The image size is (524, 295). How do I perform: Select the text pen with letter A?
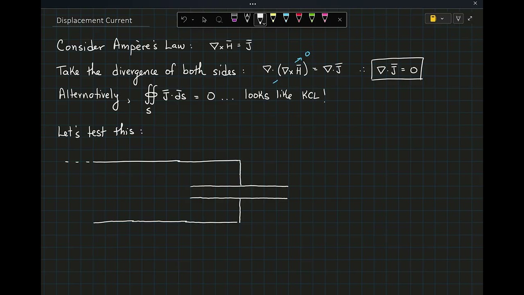click(247, 18)
